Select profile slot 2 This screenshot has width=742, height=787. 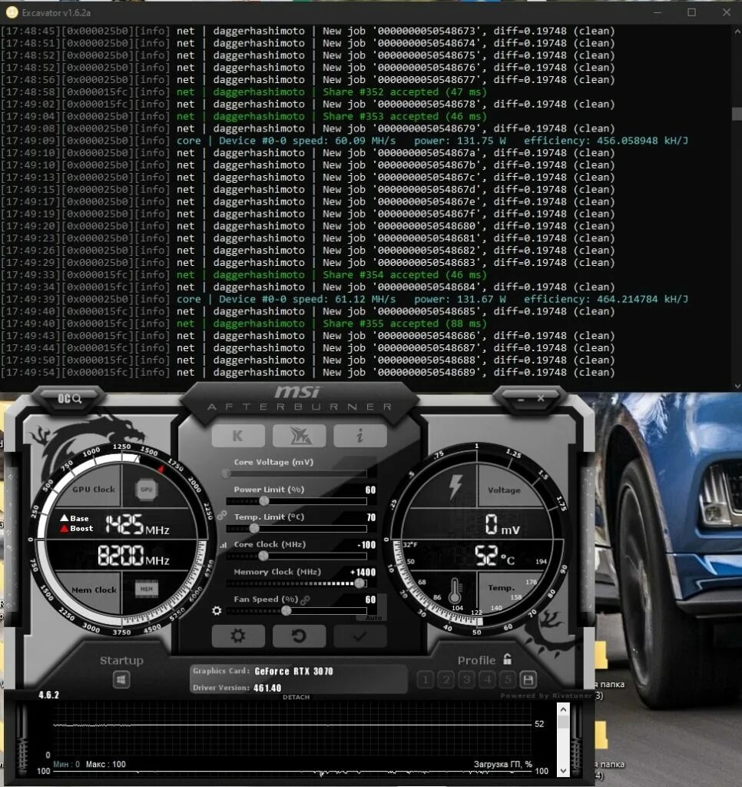(446, 680)
